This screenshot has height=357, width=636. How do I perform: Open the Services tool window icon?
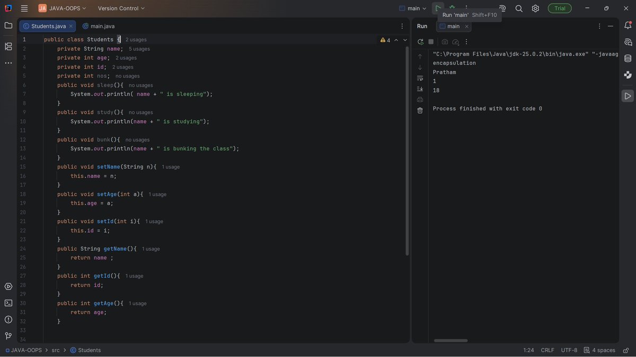coord(8,286)
